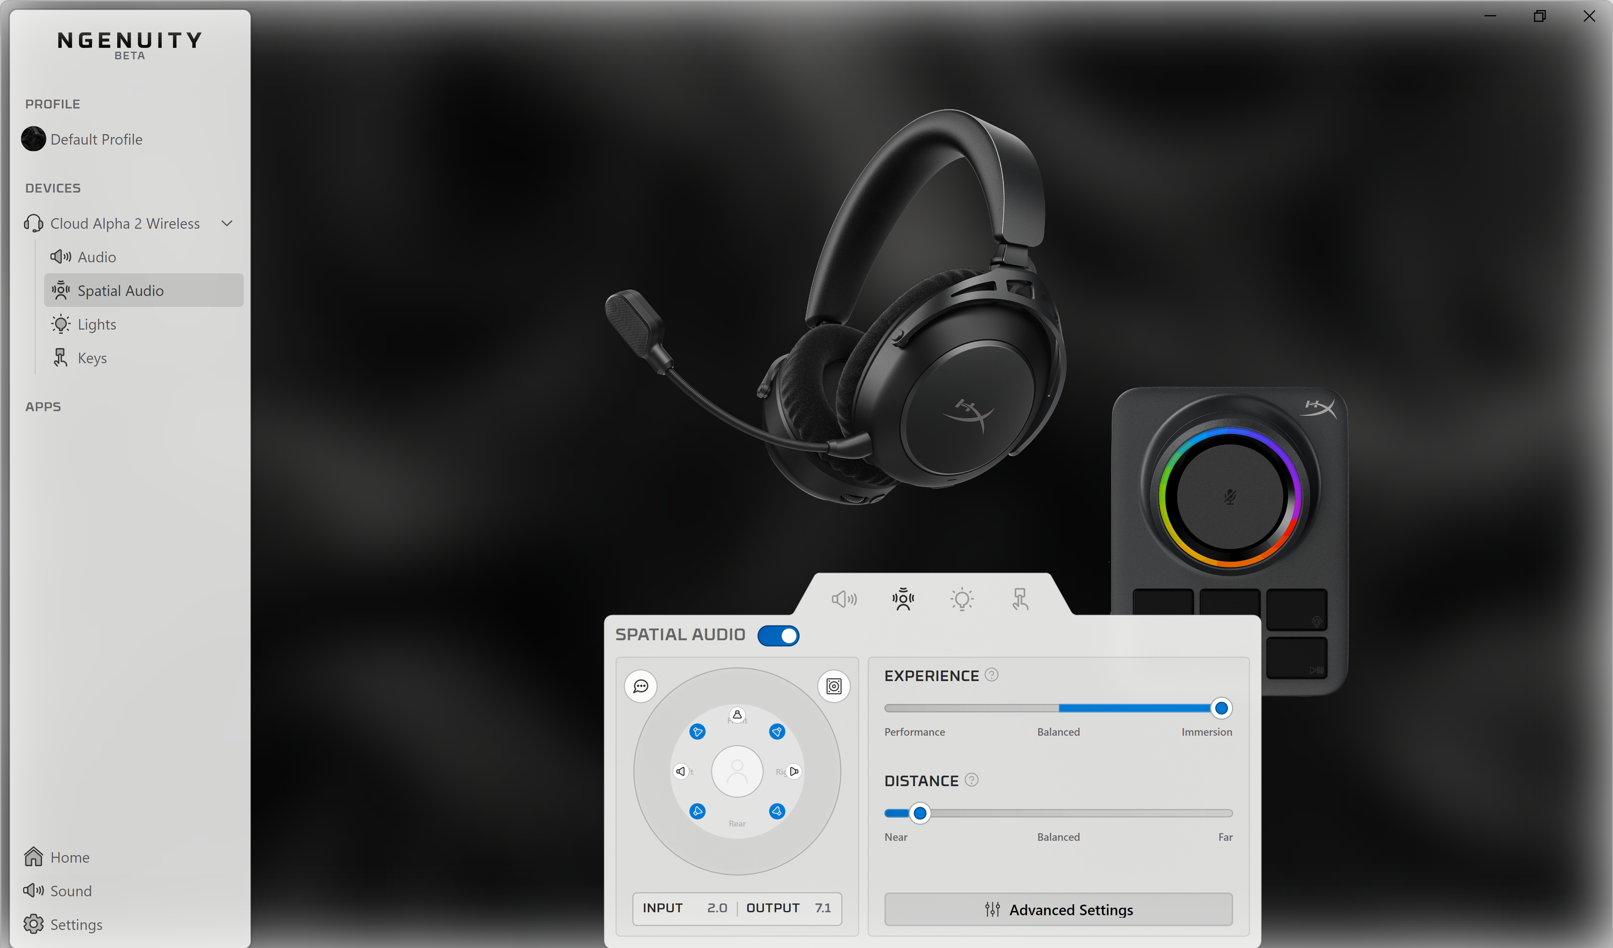The image size is (1613, 948).
Task: Select the front center speaker icon
Action: [737, 714]
